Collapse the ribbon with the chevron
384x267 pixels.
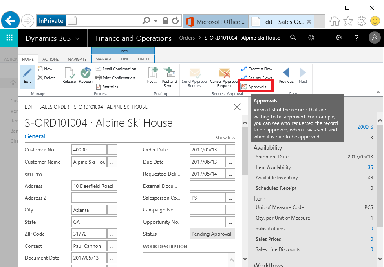(x=378, y=92)
